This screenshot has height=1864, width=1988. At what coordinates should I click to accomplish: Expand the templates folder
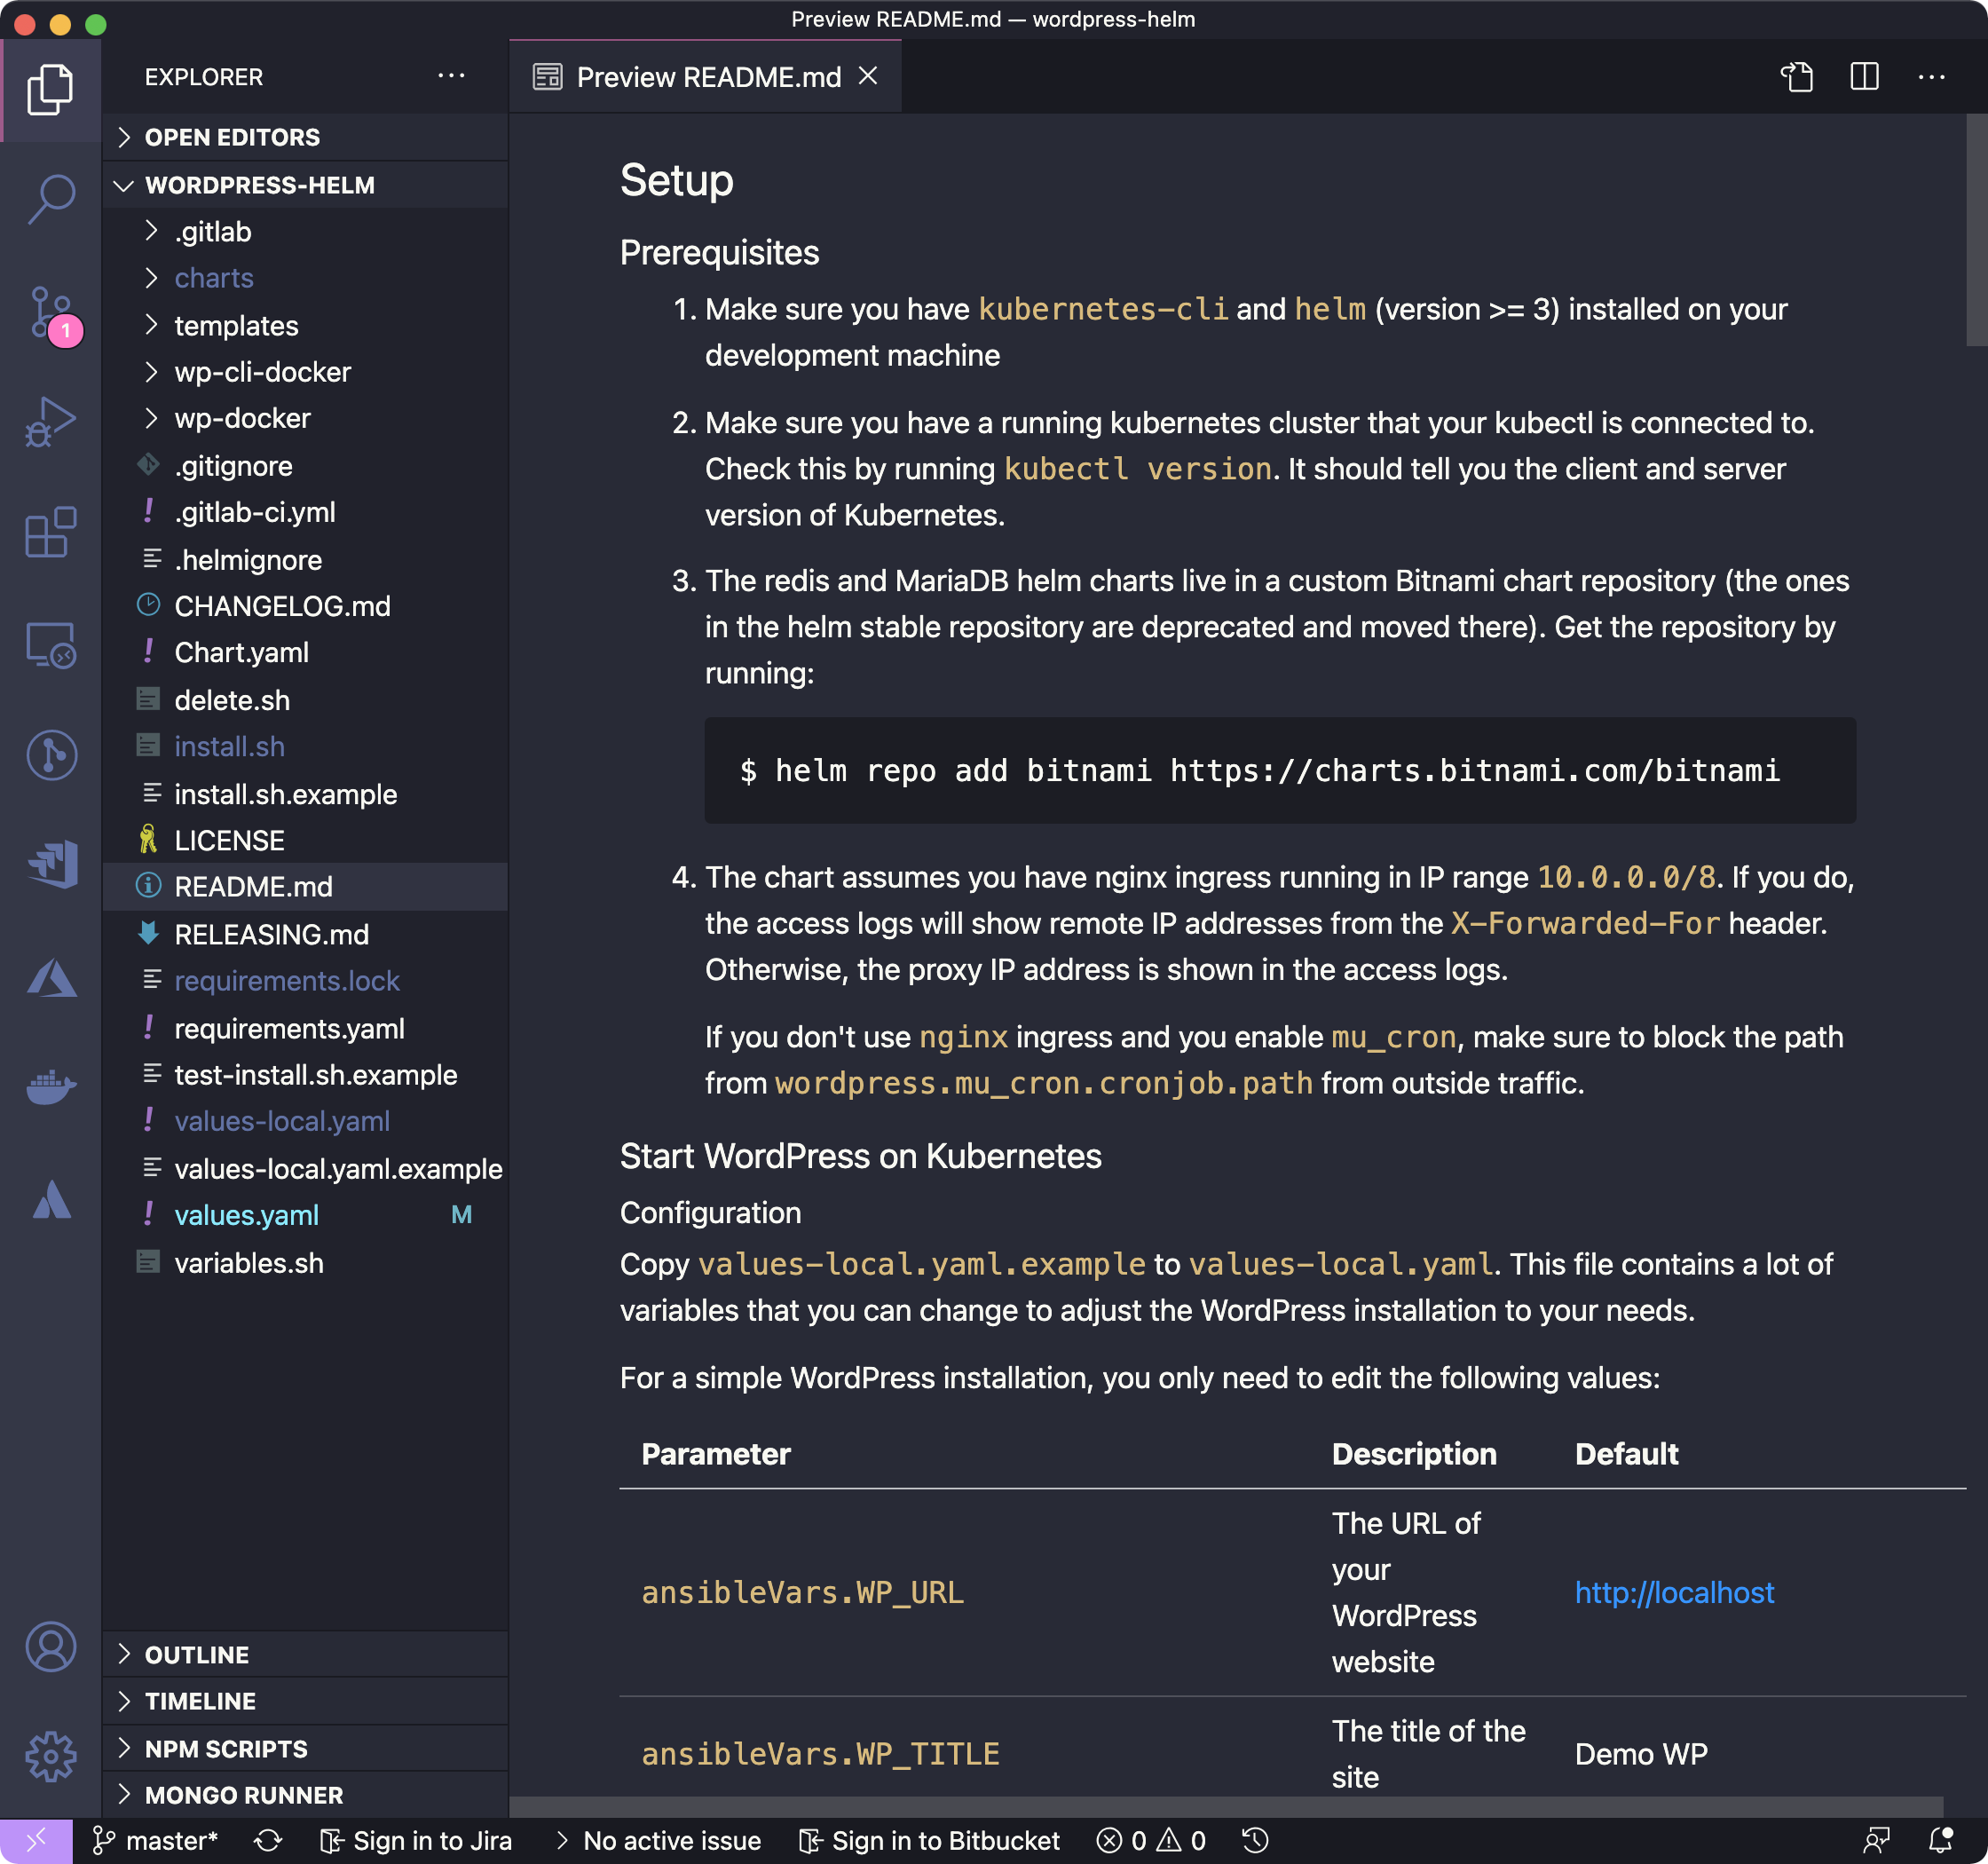tap(306, 326)
